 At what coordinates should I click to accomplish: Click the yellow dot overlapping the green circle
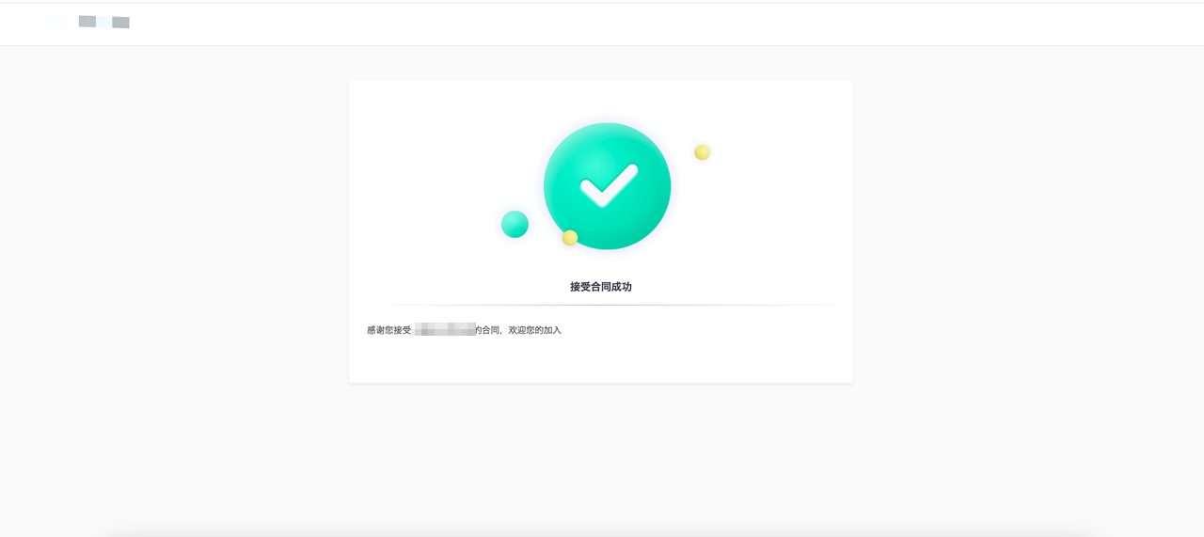(570, 238)
